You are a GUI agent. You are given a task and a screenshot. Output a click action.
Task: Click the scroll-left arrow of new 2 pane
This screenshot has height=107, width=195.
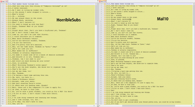pos(100,106)
